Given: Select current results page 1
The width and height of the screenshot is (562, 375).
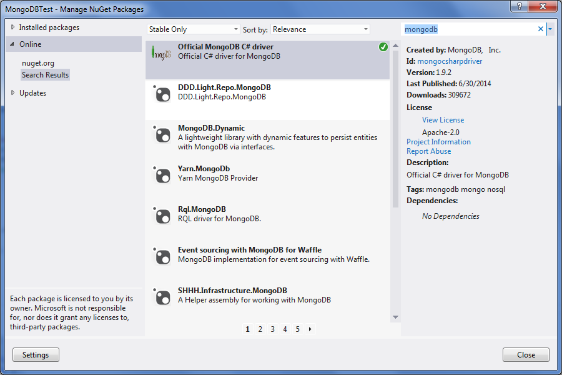Looking at the screenshot, I should [248, 329].
